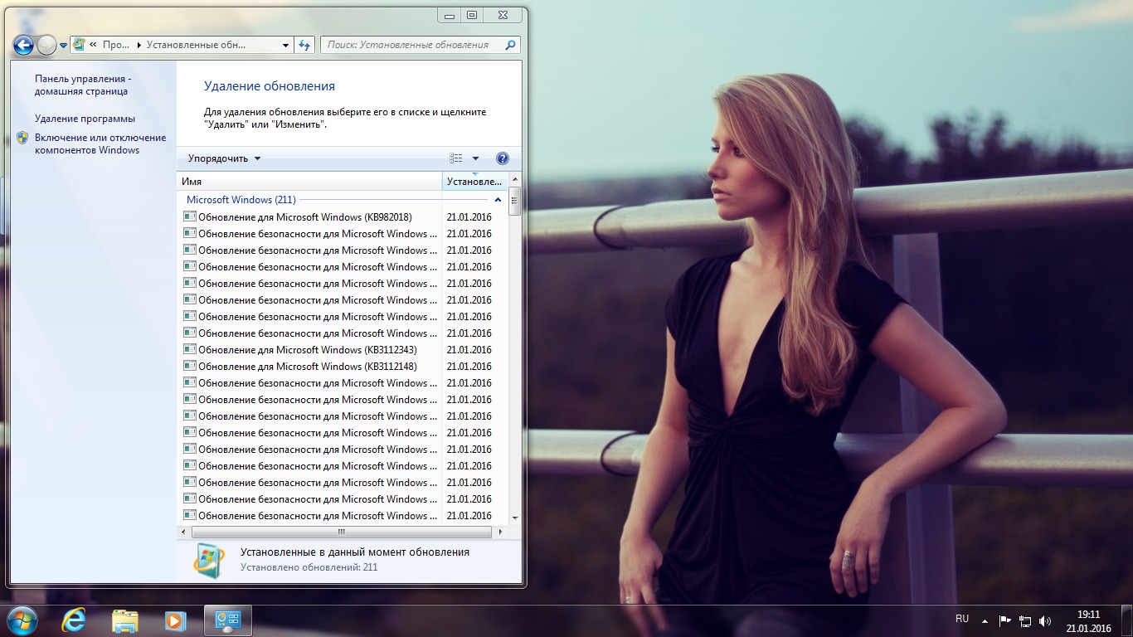Click the vertical scrollbar up arrow

515,180
